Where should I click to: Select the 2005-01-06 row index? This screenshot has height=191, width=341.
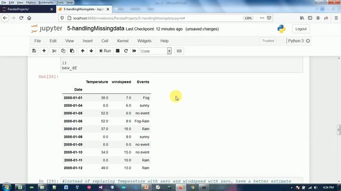(x=73, y=121)
